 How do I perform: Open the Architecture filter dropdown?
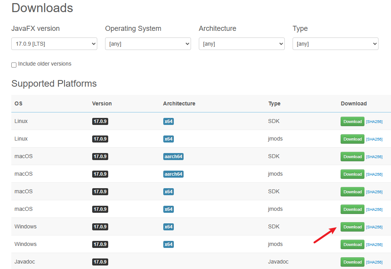pyautogui.click(x=241, y=44)
